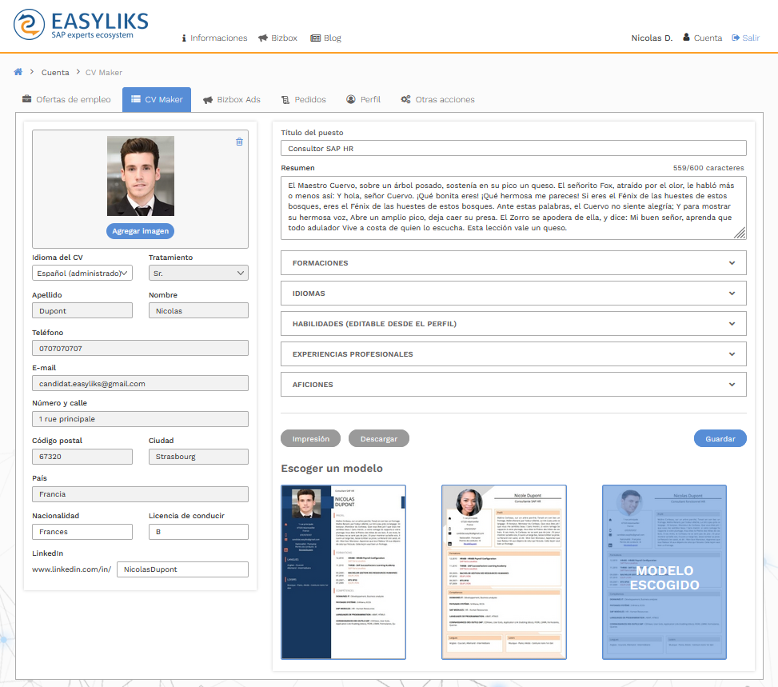Switch to the Bizbox Ads tab

[232, 100]
